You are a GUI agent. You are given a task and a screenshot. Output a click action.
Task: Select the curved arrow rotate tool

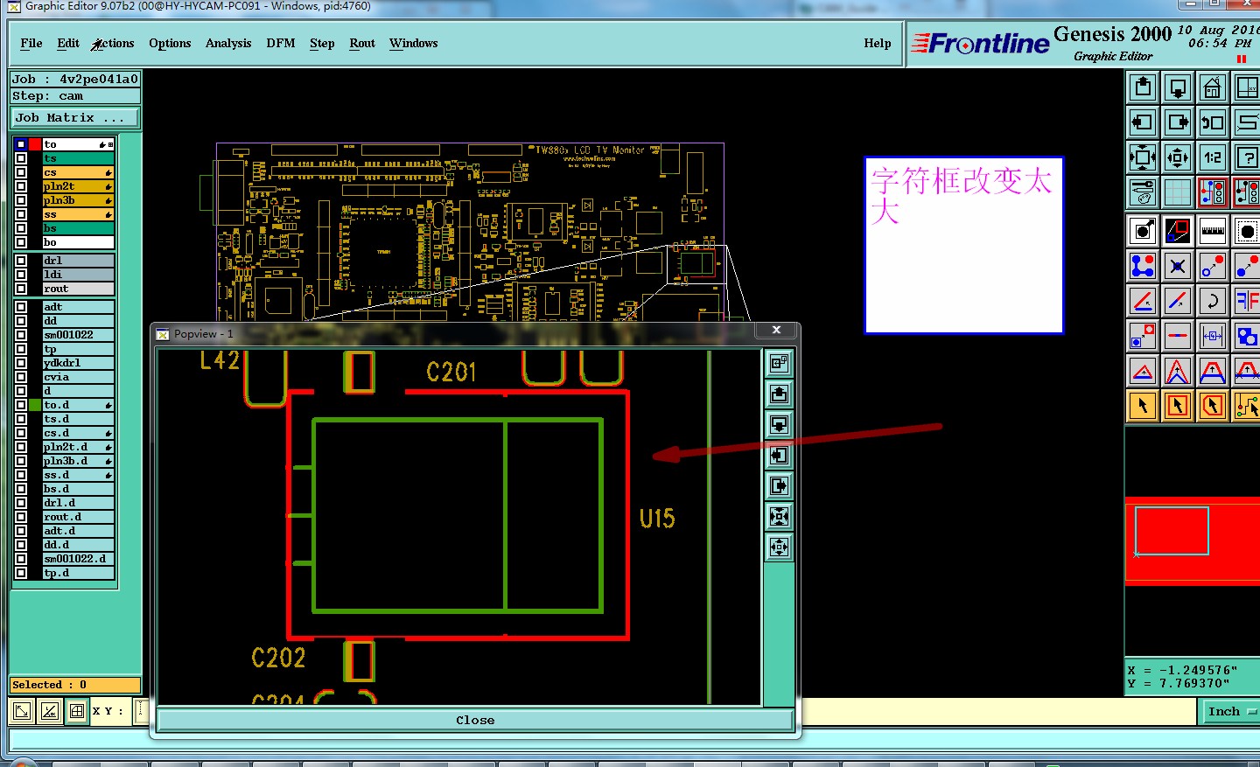(x=1213, y=301)
